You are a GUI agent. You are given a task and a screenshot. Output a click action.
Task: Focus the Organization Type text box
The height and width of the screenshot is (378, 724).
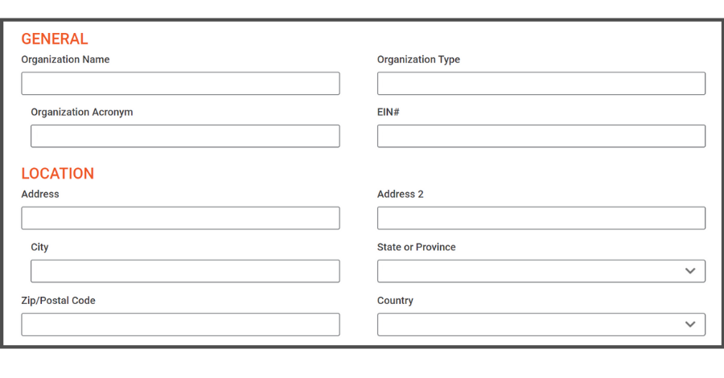pos(541,84)
